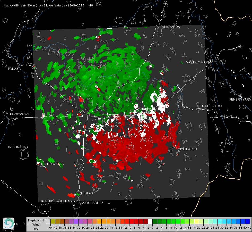
Task: Click the light grey first swatch in the legend
Action: click(x=48, y=221)
